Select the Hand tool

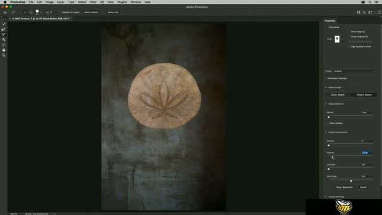tap(4, 50)
